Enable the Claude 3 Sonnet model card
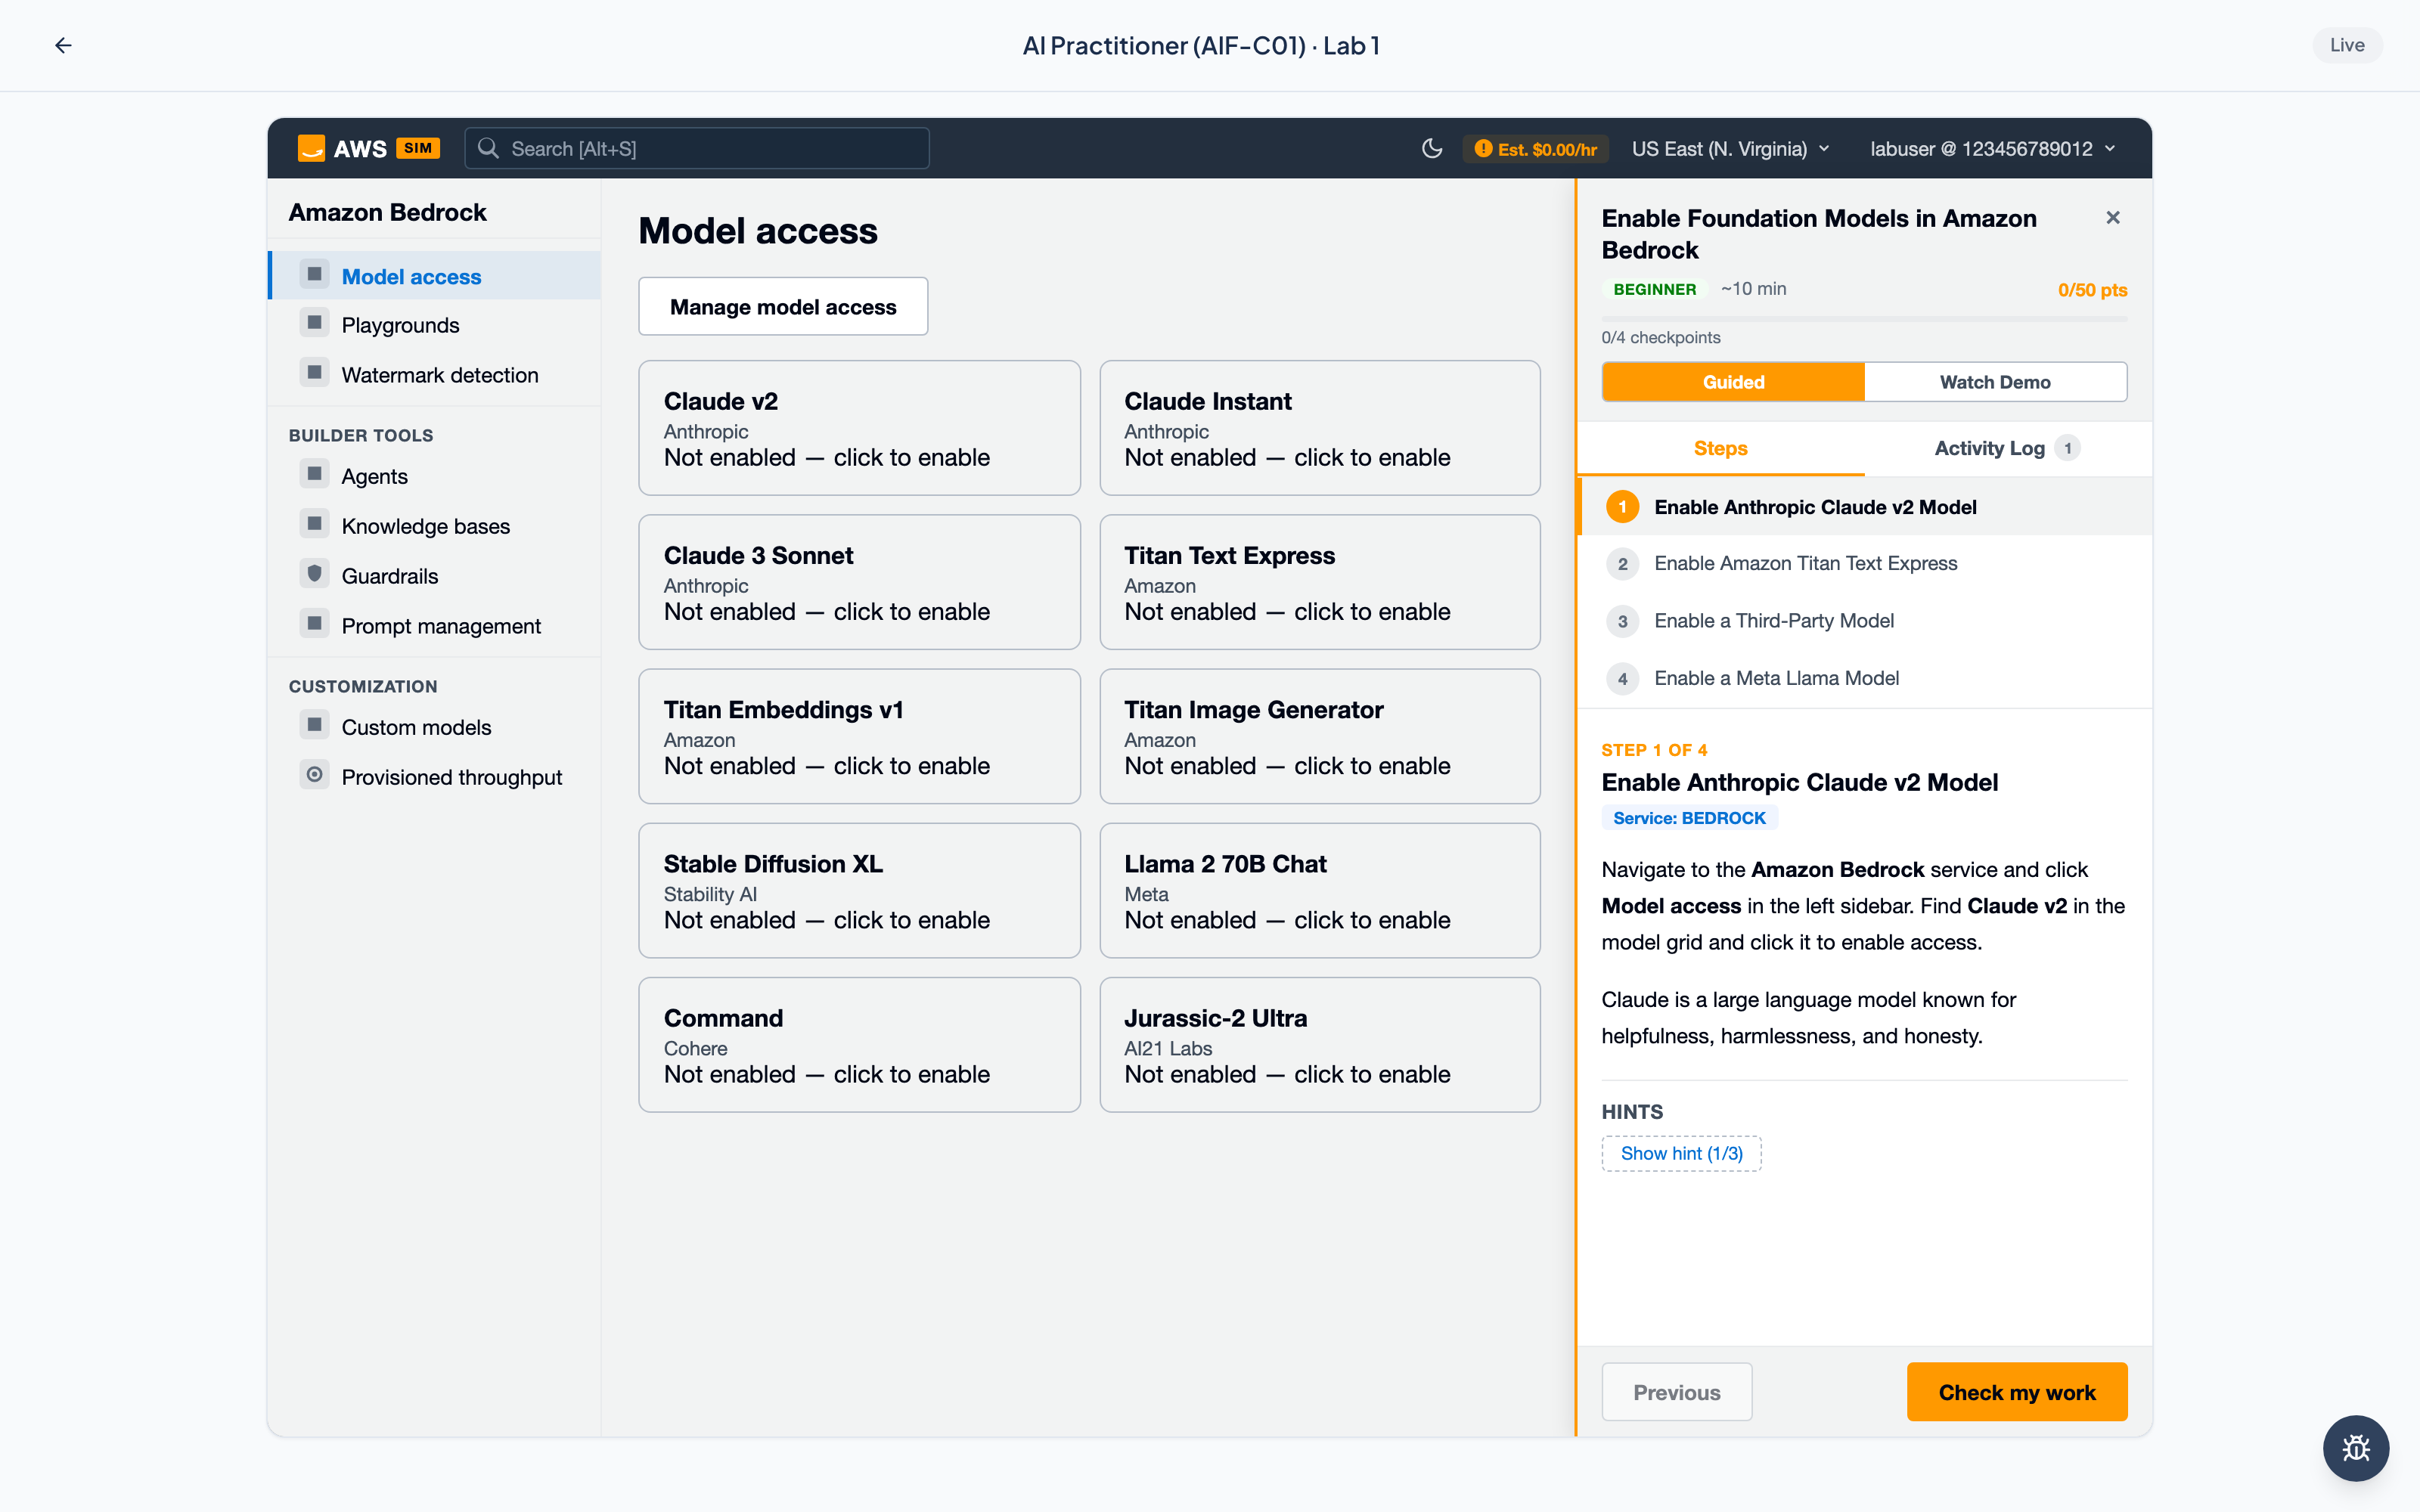The image size is (2420, 1512). tap(859, 582)
